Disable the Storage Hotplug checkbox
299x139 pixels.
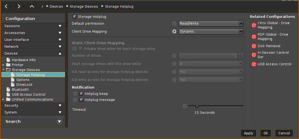pos(74,17)
